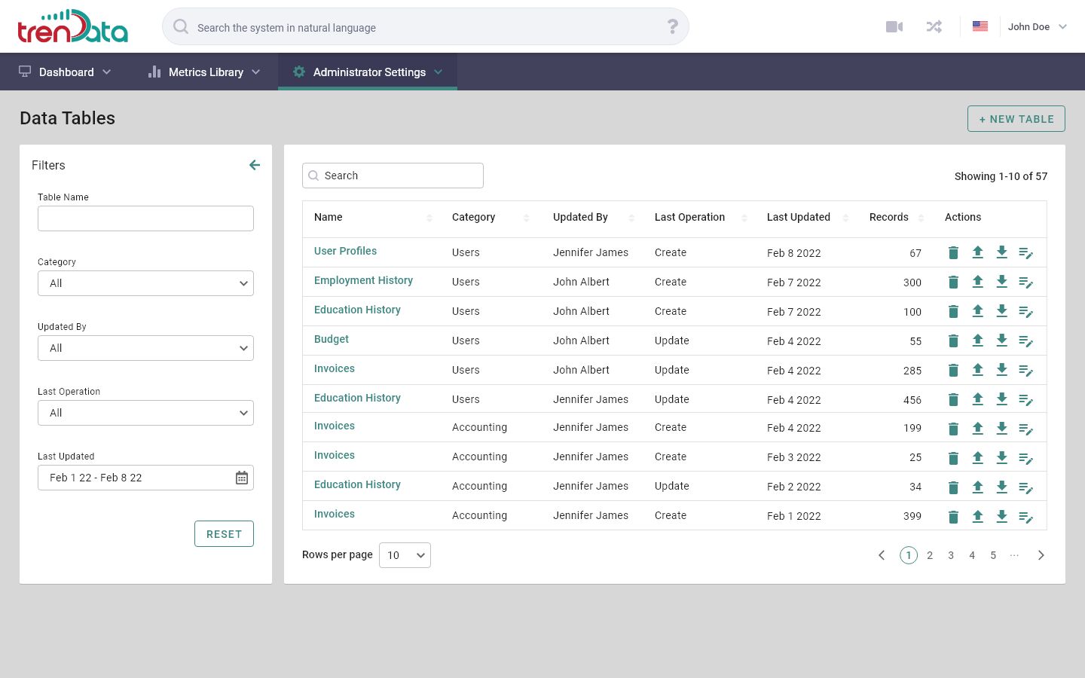Click the video camera icon in header
The image size is (1085, 678).
(x=894, y=27)
